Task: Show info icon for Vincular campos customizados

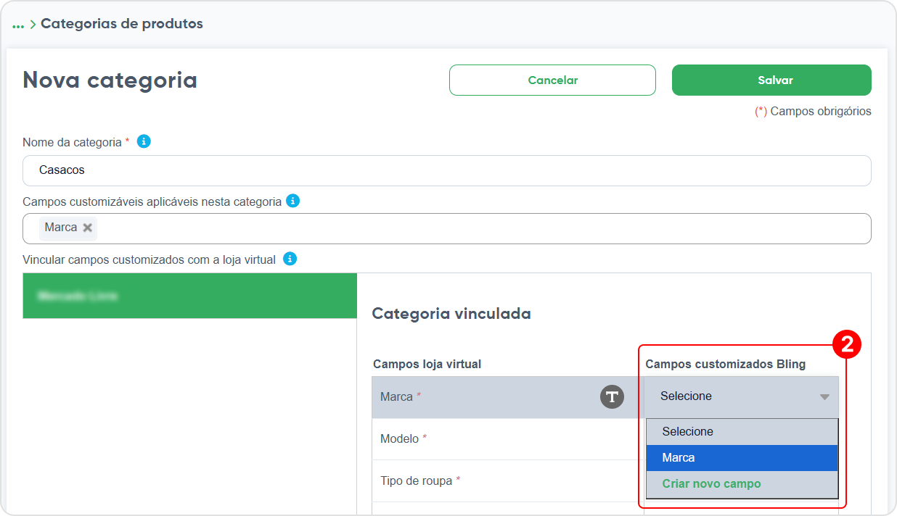Action: pos(290,259)
